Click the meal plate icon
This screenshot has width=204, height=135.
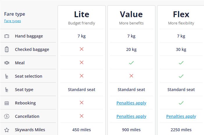pos(7,63)
